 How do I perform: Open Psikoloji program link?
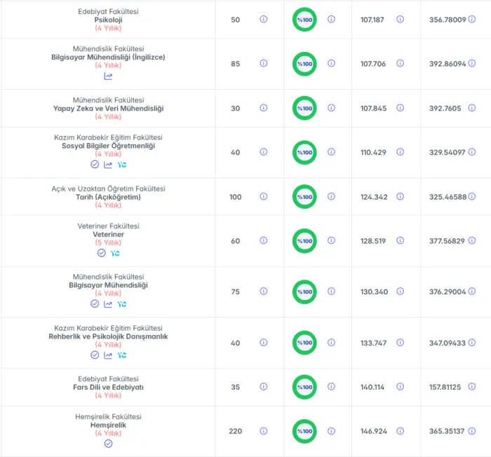point(108,20)
